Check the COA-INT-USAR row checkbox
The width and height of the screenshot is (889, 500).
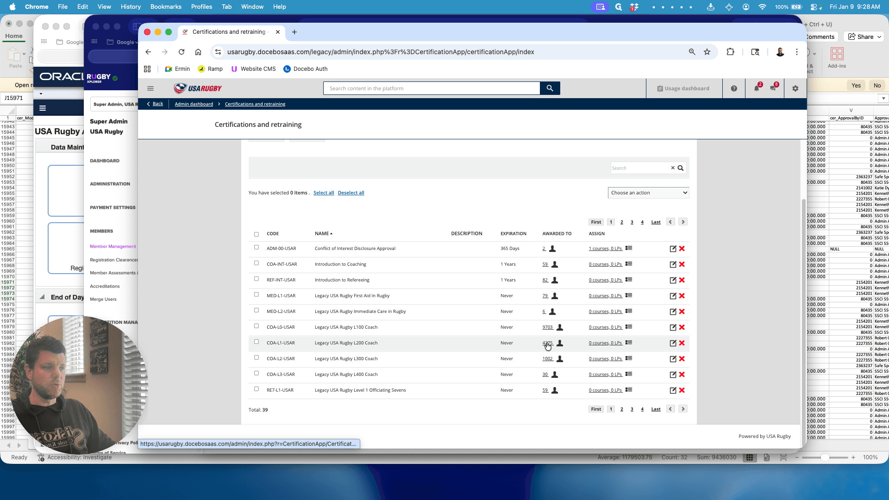click(x=257, y=263)
